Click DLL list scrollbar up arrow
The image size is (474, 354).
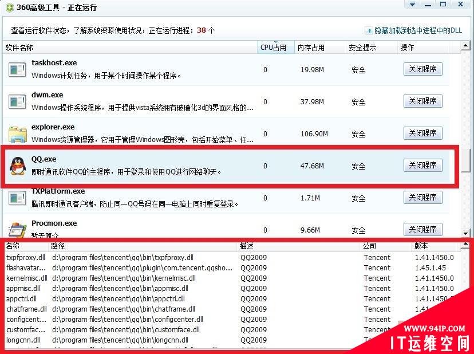tap(465, 245)
